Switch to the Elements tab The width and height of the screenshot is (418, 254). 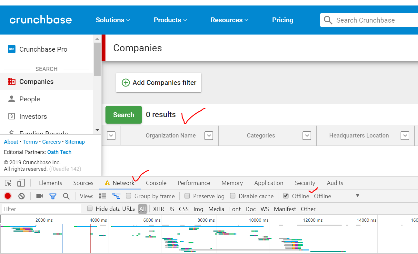coord(51,183)
